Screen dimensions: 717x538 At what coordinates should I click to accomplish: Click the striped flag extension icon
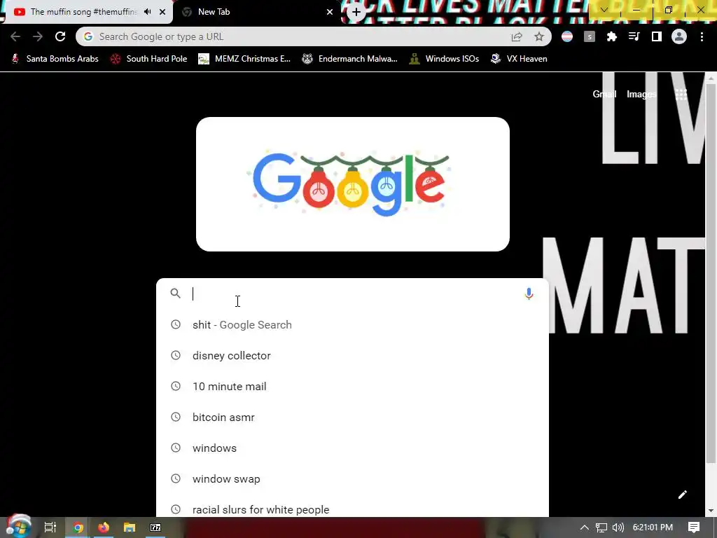coord(567,36)
